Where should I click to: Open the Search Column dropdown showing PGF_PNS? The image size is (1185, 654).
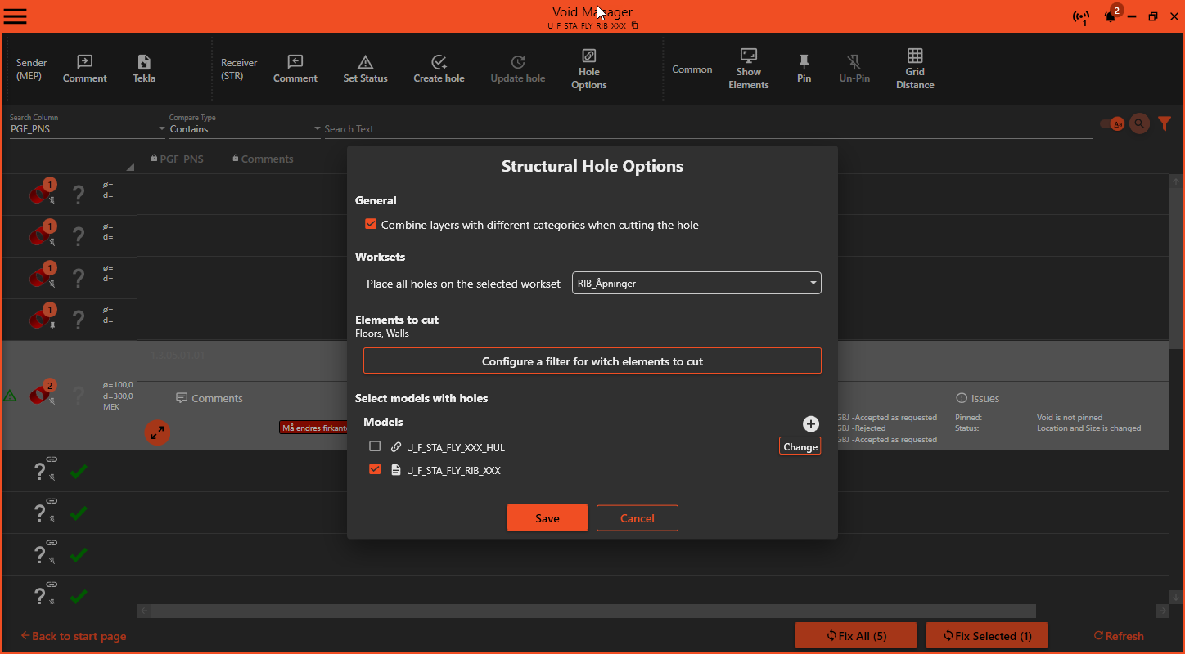(x=161, y=128)
